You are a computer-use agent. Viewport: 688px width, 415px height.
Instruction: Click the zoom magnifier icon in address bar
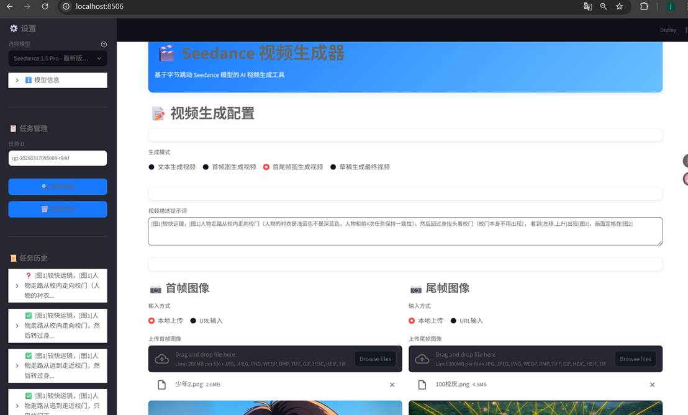pyautogui.click(x=604, y=6)
